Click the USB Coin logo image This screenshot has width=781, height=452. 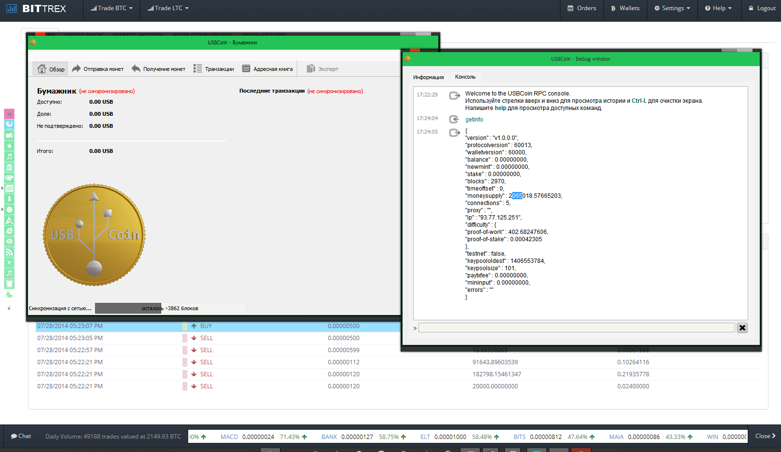coord(94,235)
